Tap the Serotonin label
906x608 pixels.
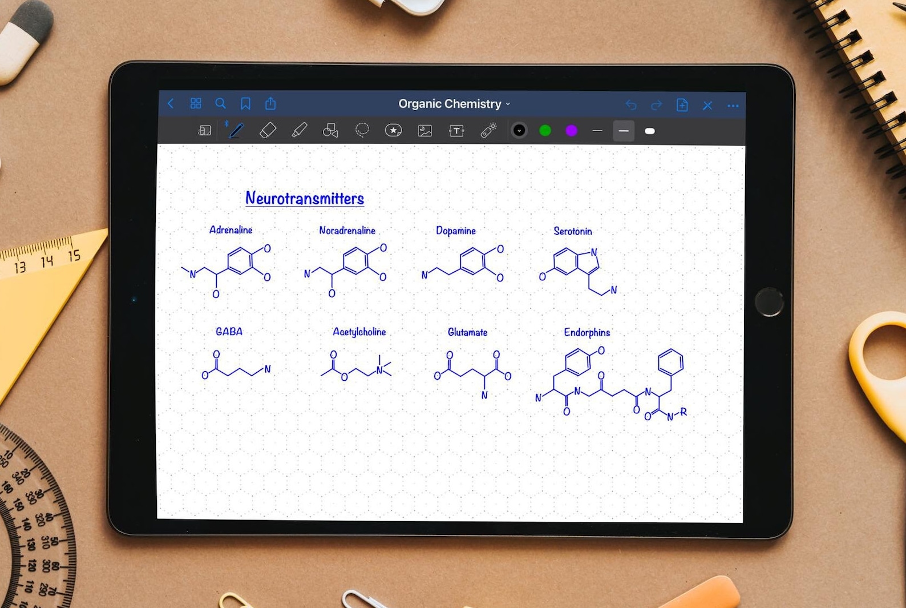573,231
